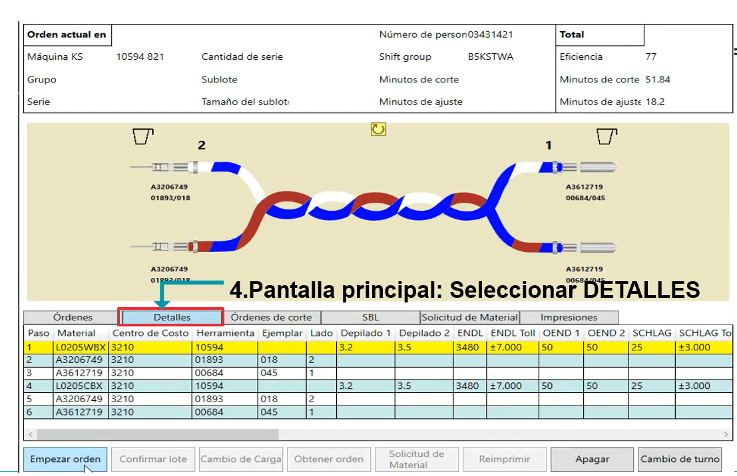Select the upper-left terminal label A3206749 01893/018
This screenshot has height=476, width=737.
click(170, 193)
